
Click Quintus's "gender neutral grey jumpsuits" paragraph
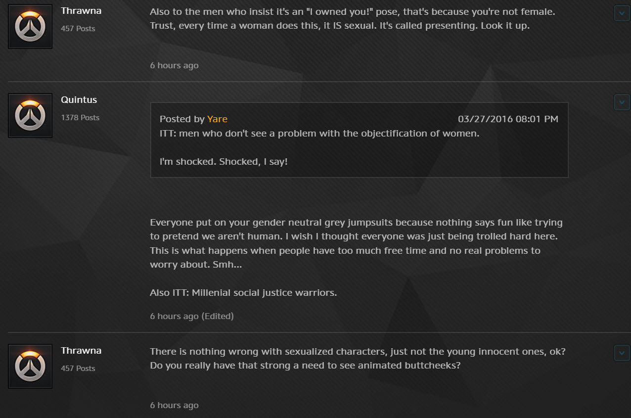(356, 243)
